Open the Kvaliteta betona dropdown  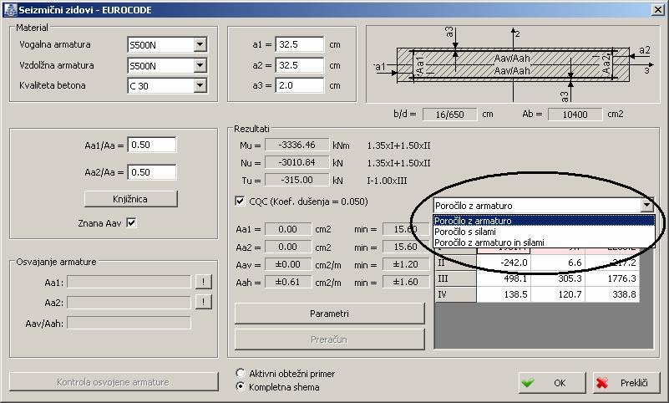pos(200,85)
